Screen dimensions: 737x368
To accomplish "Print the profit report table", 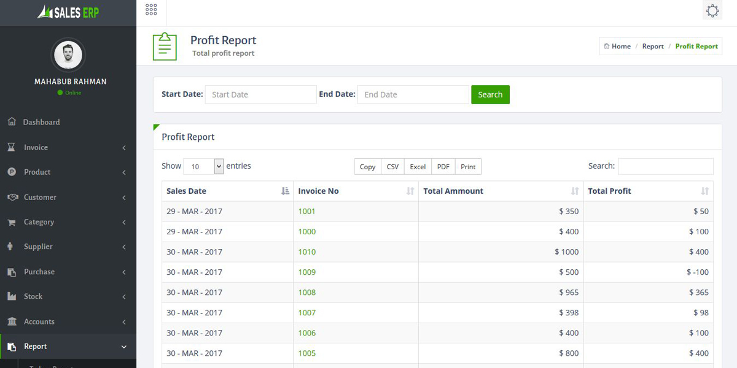I will pos(468,167).
